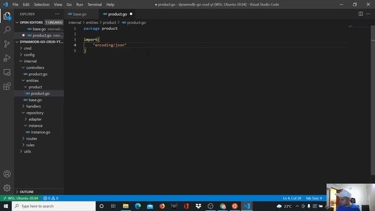
Task: Click the Cortana circle taskbar icon
Action: [101, 206]
